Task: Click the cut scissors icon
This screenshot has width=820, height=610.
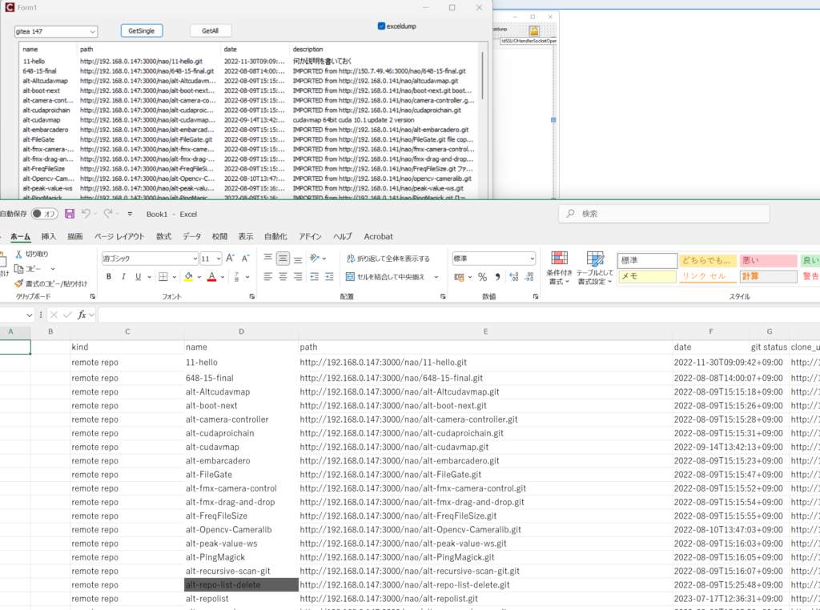Action: point(19,254)
